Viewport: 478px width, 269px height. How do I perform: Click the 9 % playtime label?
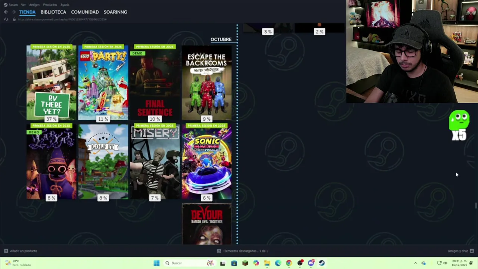[207, 119]
